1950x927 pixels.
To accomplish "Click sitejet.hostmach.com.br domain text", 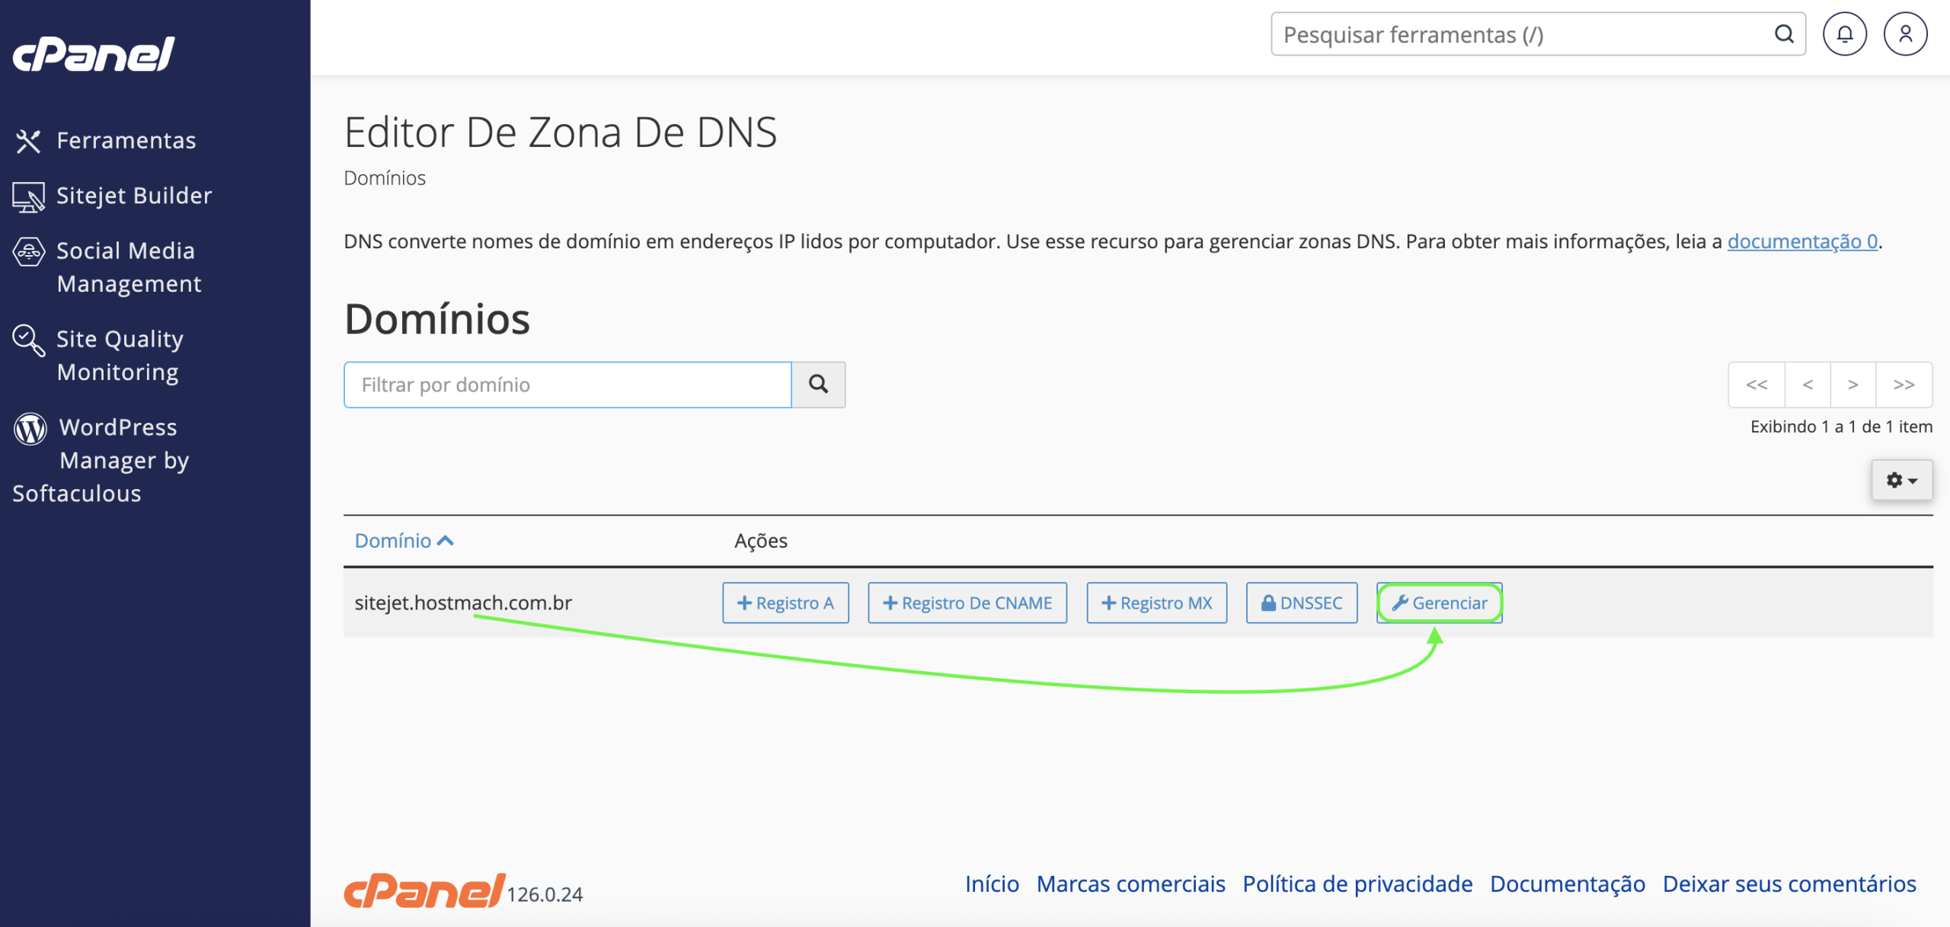I will tap(463, 603).
